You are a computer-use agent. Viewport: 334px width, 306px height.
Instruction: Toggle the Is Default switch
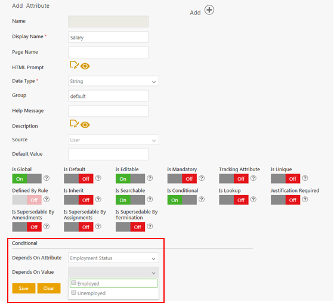pos(79,178)
